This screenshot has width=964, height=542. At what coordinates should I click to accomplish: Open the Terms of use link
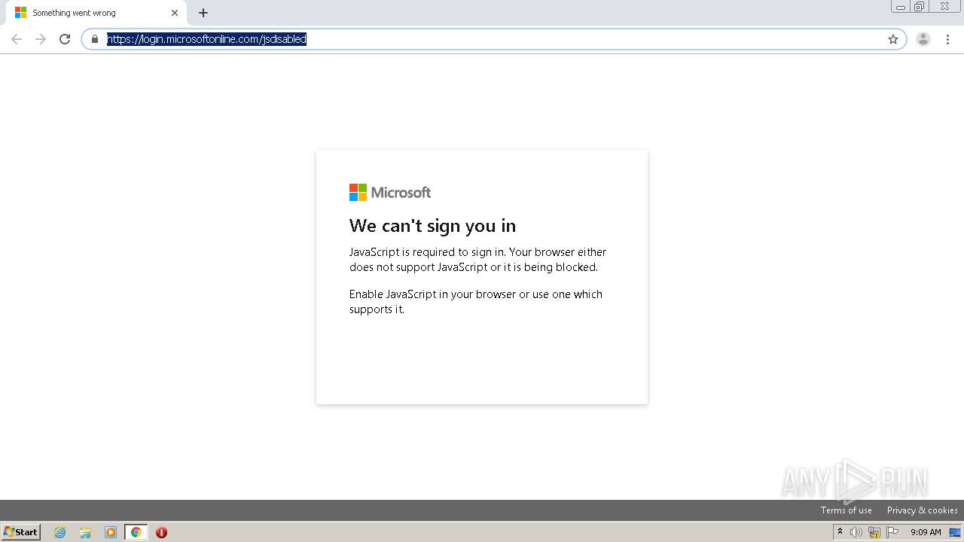(847, 510)
